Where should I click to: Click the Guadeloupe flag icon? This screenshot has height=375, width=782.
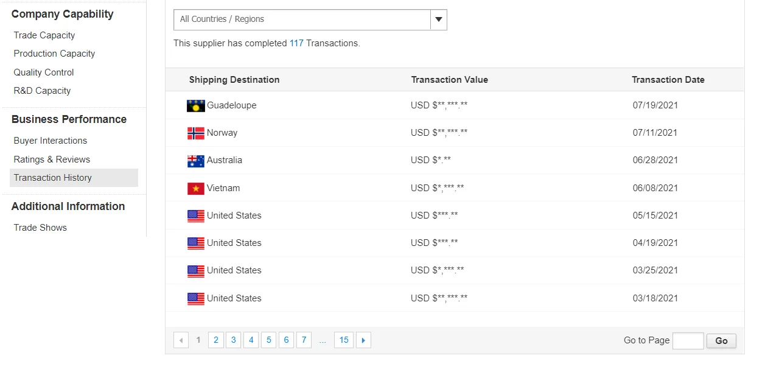point(195,105)
